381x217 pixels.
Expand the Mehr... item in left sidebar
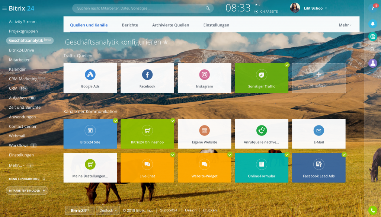(16, 166)
